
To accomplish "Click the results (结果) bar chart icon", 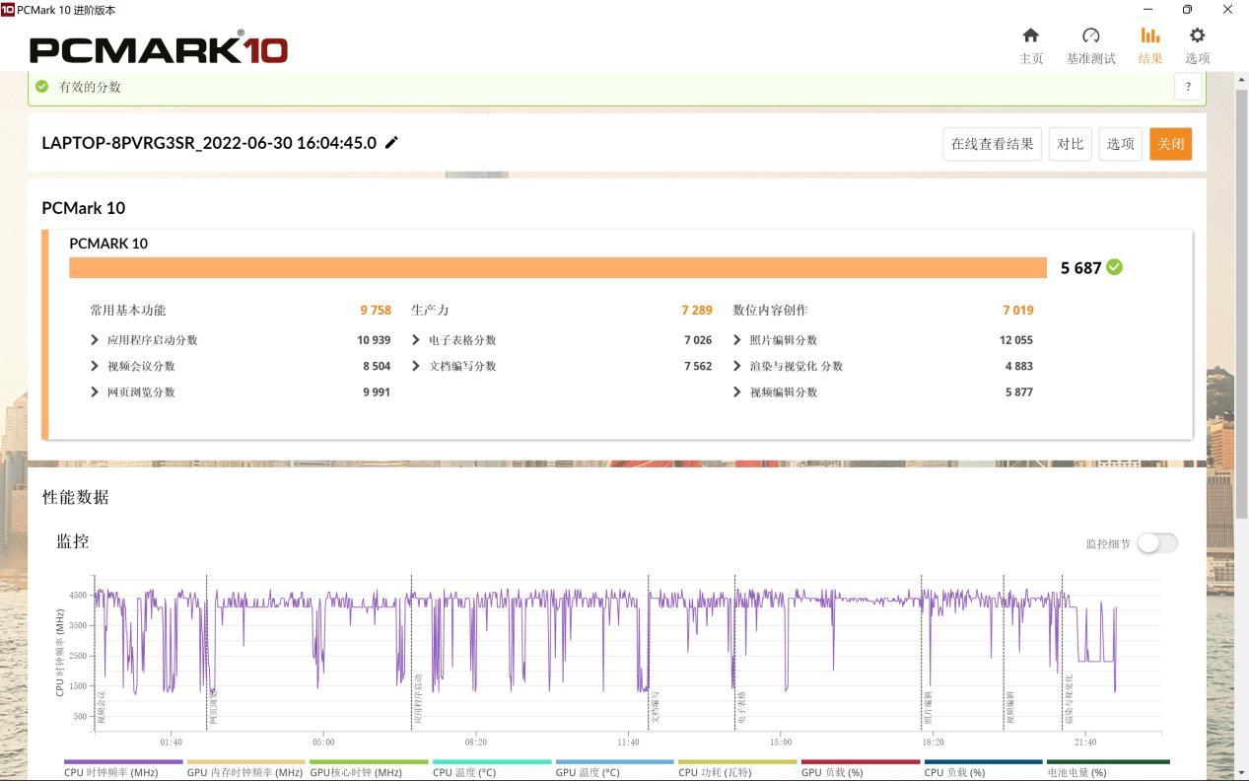I will tap(1149, 35).
